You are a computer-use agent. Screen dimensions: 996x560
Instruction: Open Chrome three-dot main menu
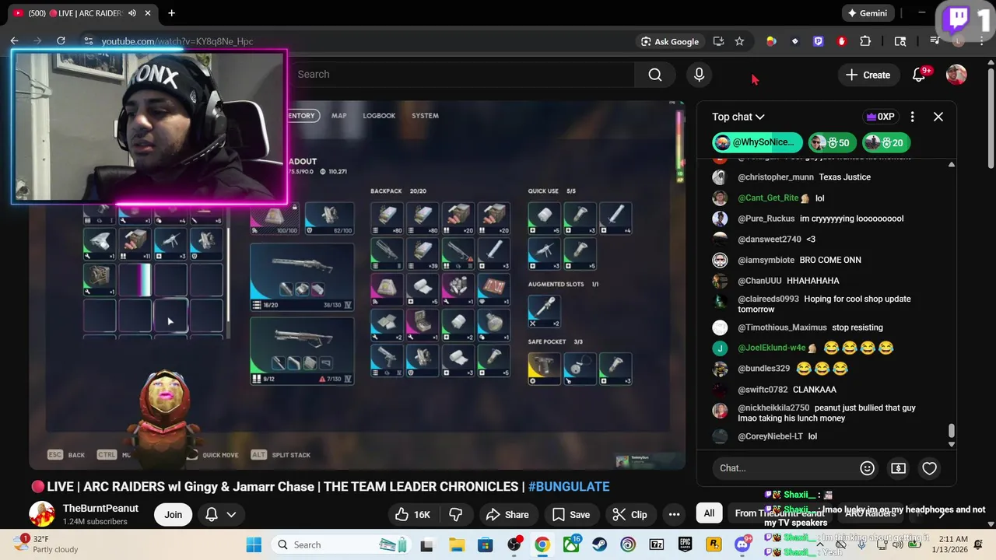pos(982,41)
